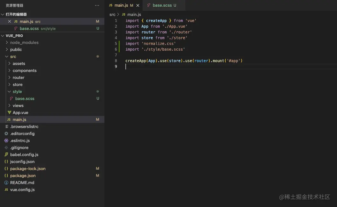Image resolution: width=337 pixels, height=207 pixels.
Task: Switch to the base.scss editor tab
Action: tap(164, 5)
